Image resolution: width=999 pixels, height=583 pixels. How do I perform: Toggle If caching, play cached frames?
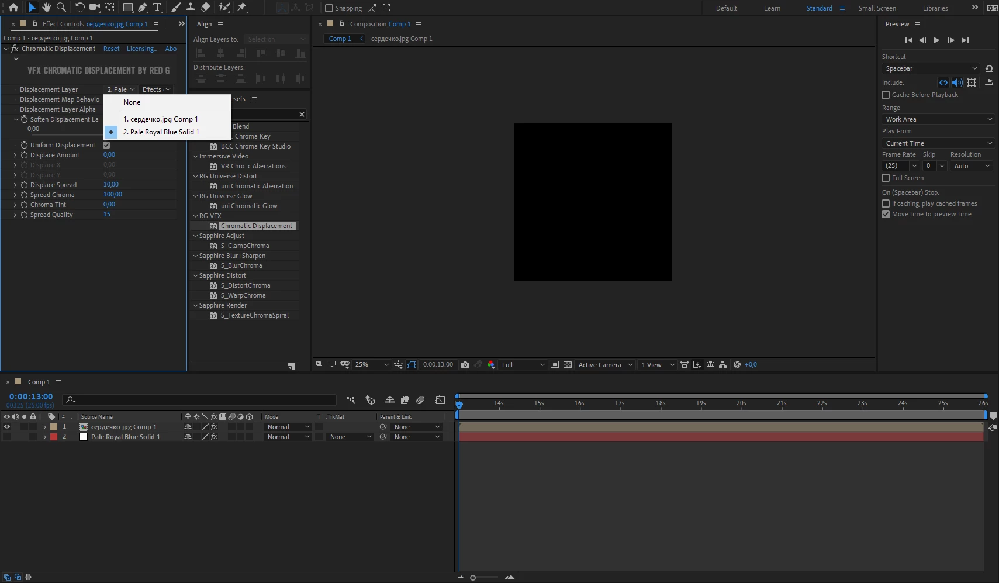click(x=886, y=203)
